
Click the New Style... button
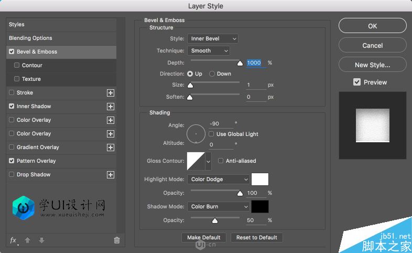[x=373, y=65]
